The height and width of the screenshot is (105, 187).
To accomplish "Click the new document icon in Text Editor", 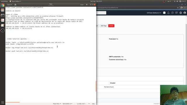I will tap(15, 5).
